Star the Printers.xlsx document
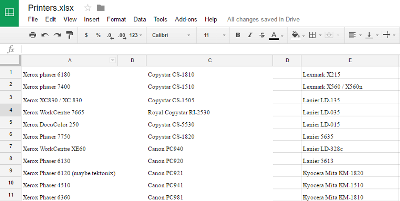This screenshot has height=201, width=400. pyautogui.click(x=87, y=8)
